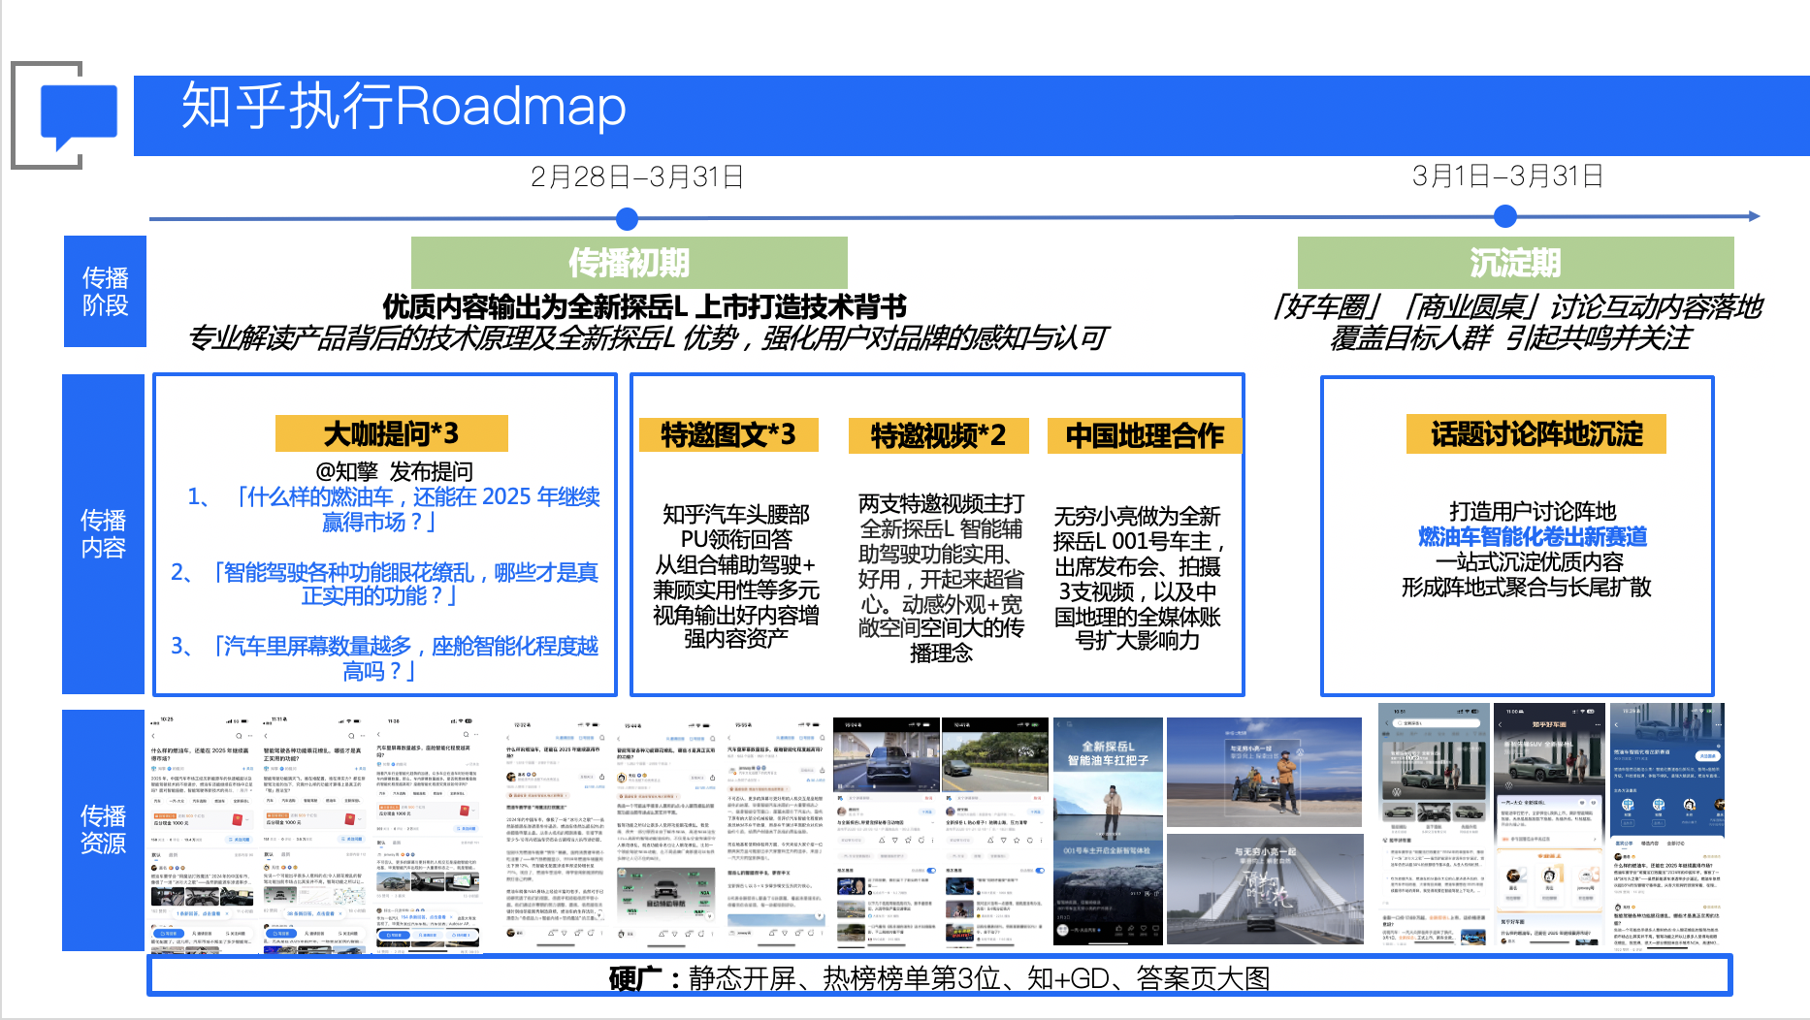
Task: Open the 燃油车智能化卷出新赛道 topic link
Action: point(1533,537)
